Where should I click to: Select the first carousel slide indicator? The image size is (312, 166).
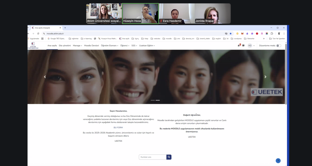click(153, 100)
